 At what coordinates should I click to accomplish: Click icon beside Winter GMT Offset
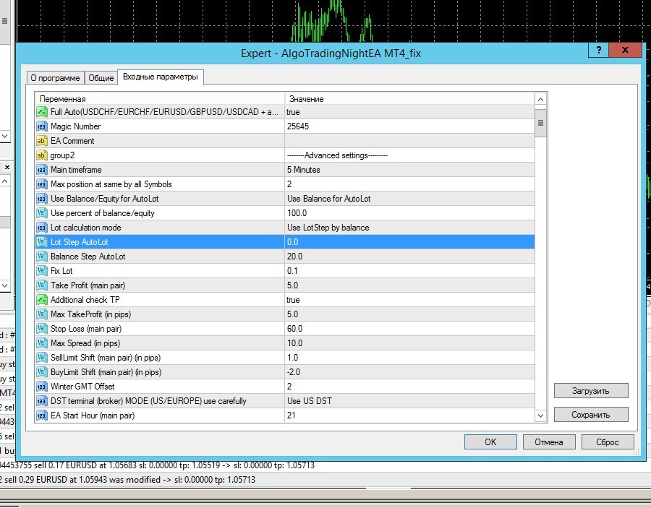[x=41, y=387]
